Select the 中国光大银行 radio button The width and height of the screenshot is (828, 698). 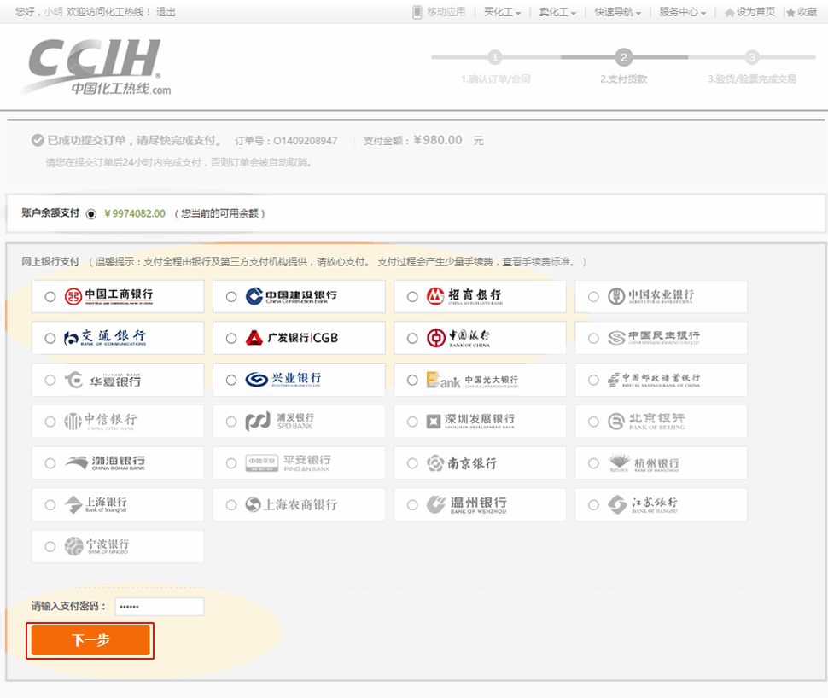pyautogui.click(x=412, y=381)
